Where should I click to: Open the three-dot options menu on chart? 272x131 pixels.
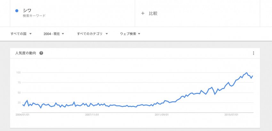[x=253, y=53]
